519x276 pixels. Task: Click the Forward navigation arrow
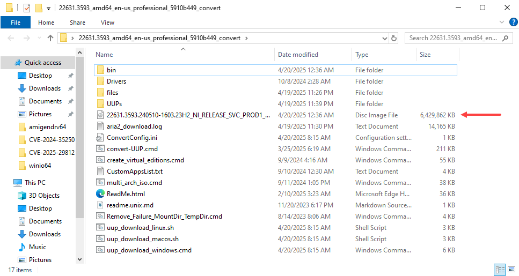point(26,38)
